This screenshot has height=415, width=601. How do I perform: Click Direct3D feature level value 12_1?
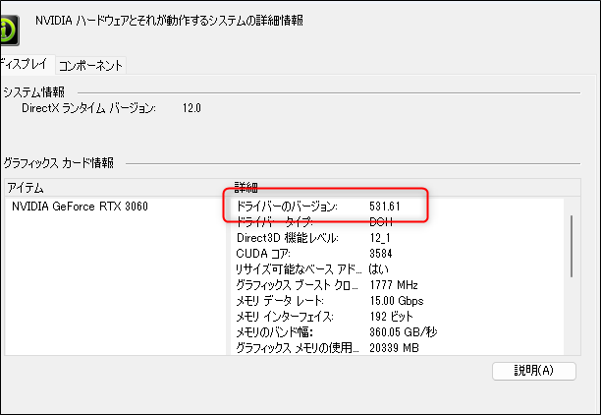tap(380, 238)
